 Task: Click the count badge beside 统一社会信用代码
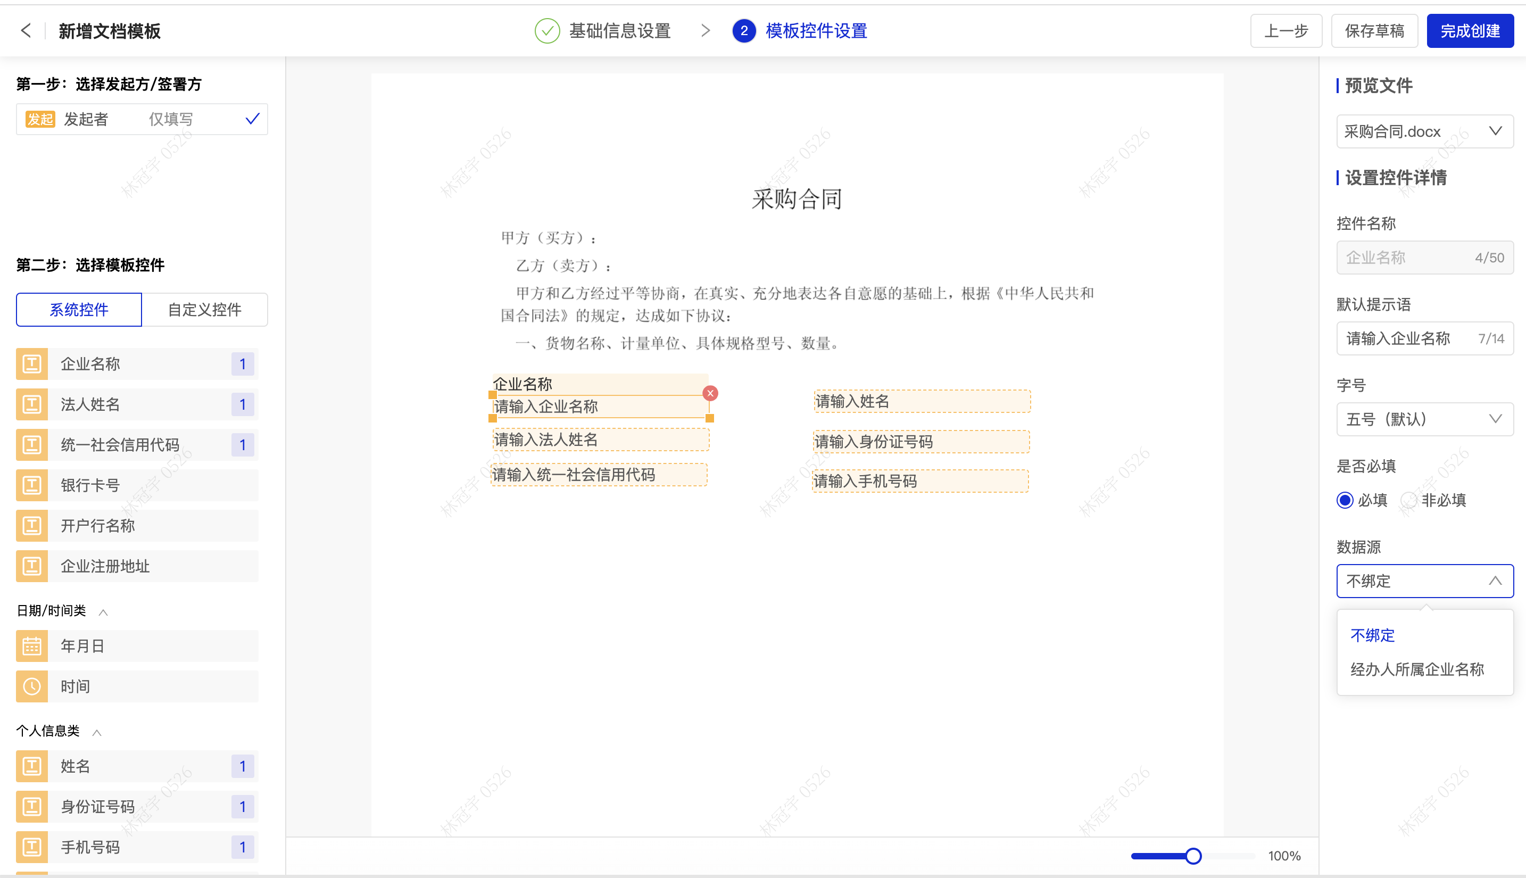243,445
